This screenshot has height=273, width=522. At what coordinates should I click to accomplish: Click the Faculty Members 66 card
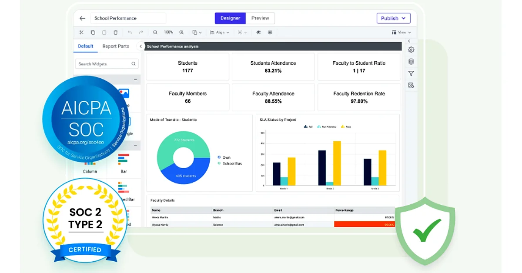click(x=187, y=97)
